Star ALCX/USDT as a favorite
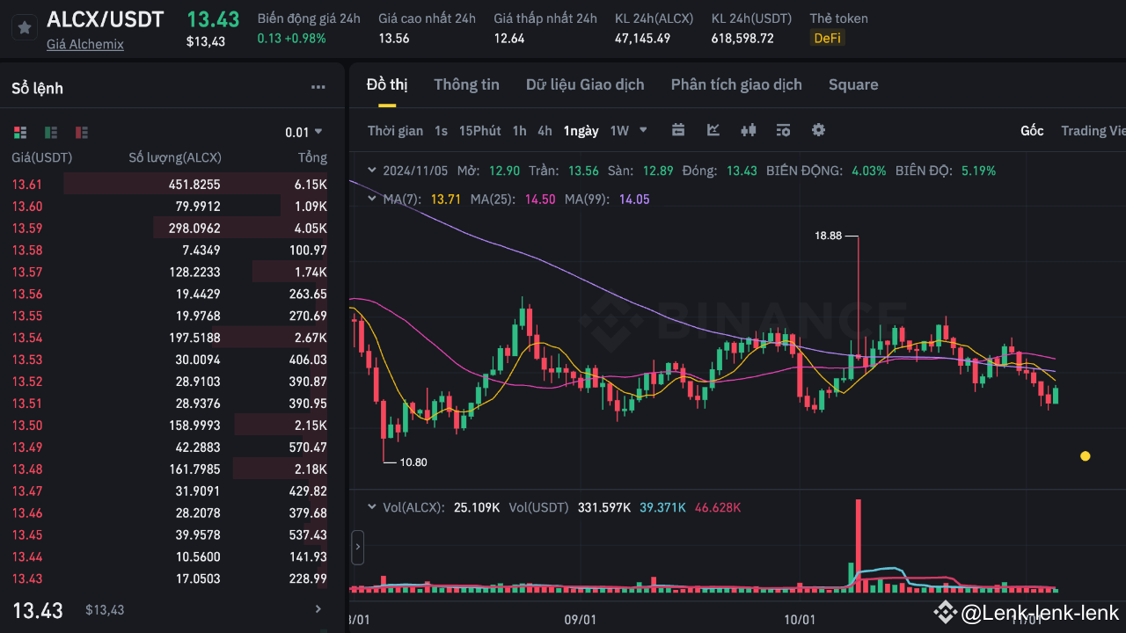This screenshot has height=633, width=1126. coord(24,26)
